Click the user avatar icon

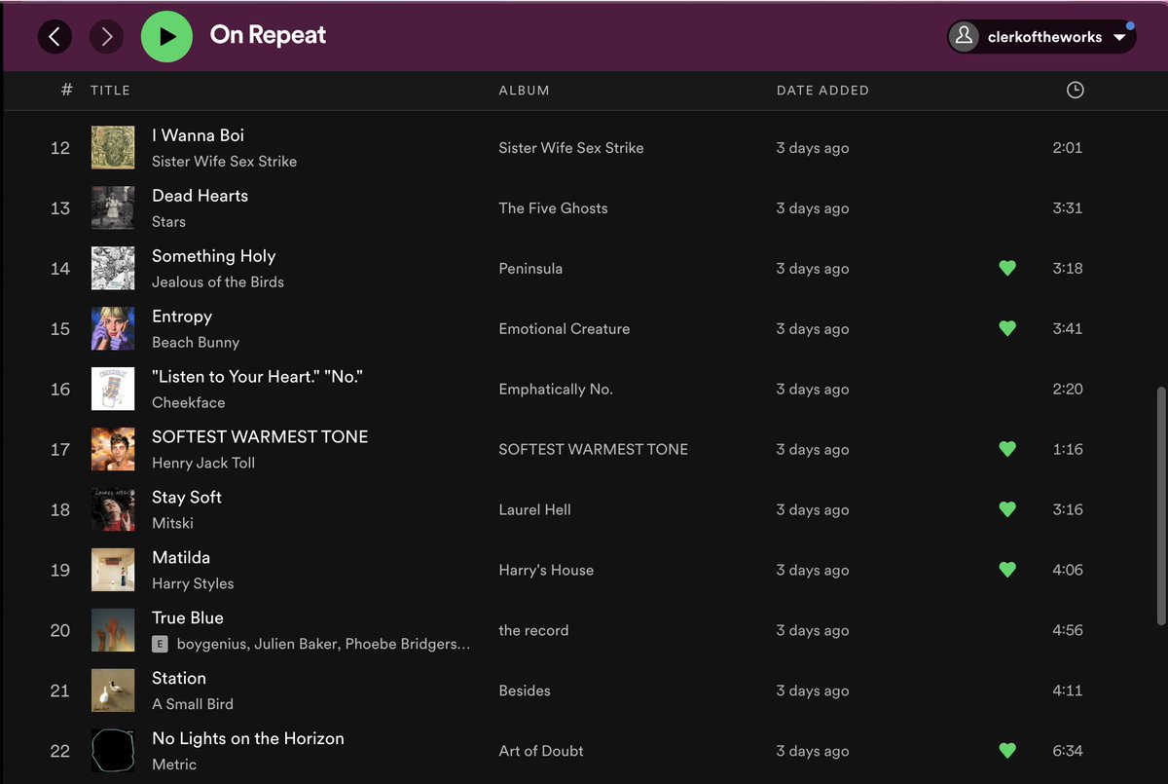[x=964, y=37]
